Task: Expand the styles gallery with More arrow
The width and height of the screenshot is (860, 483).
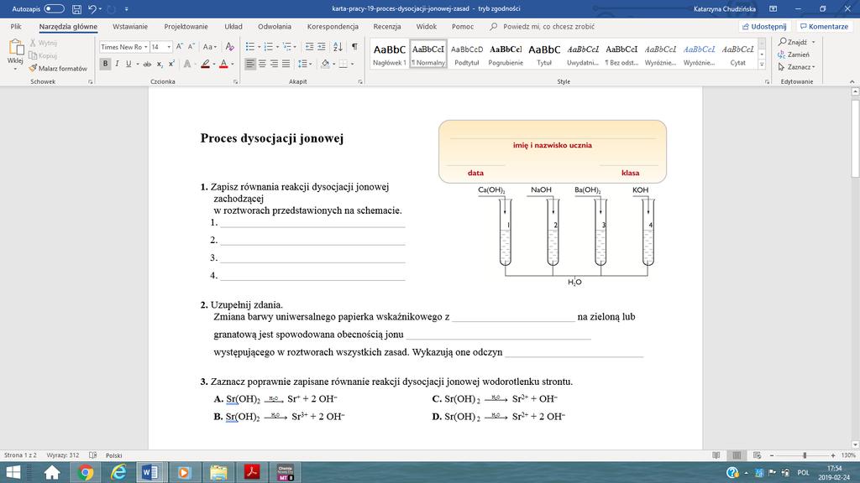Action: point(762,65)
